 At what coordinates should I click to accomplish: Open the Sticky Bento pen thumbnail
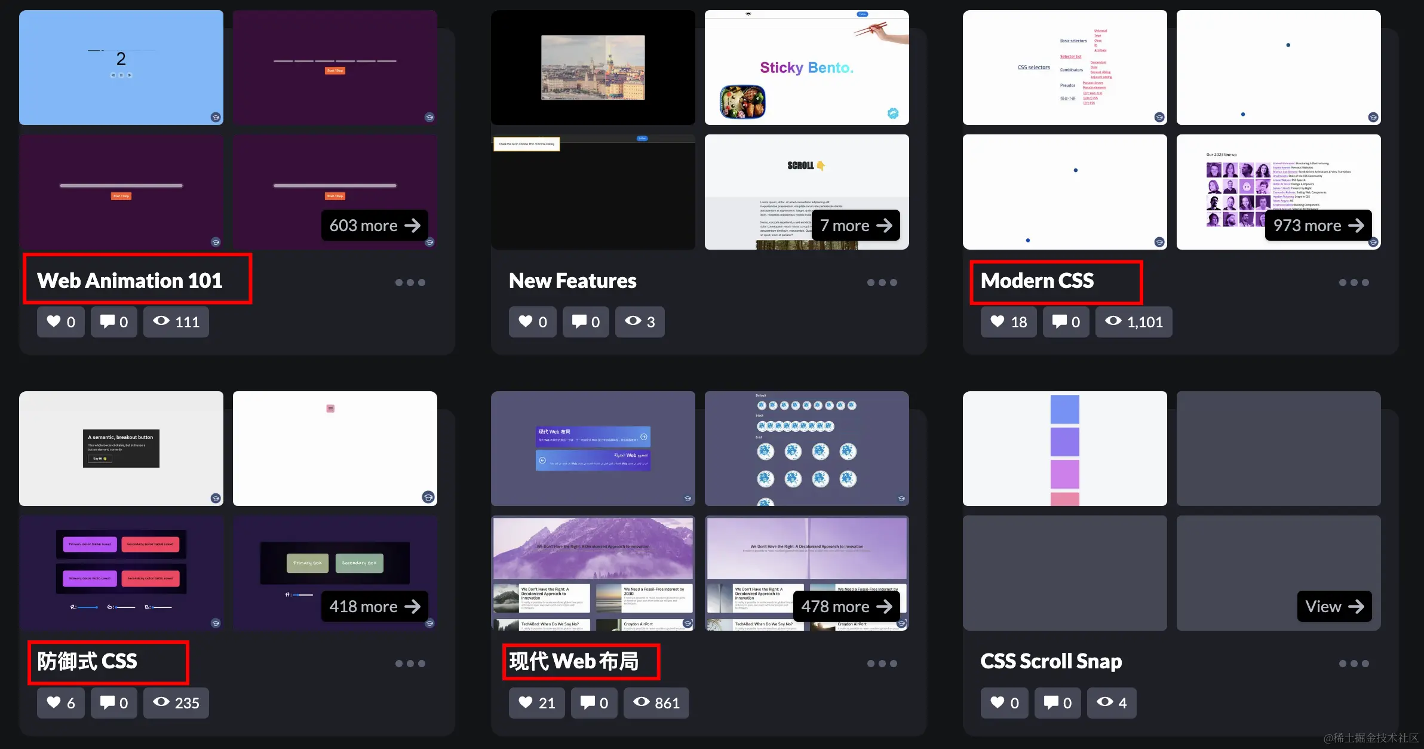click(806, 67)
